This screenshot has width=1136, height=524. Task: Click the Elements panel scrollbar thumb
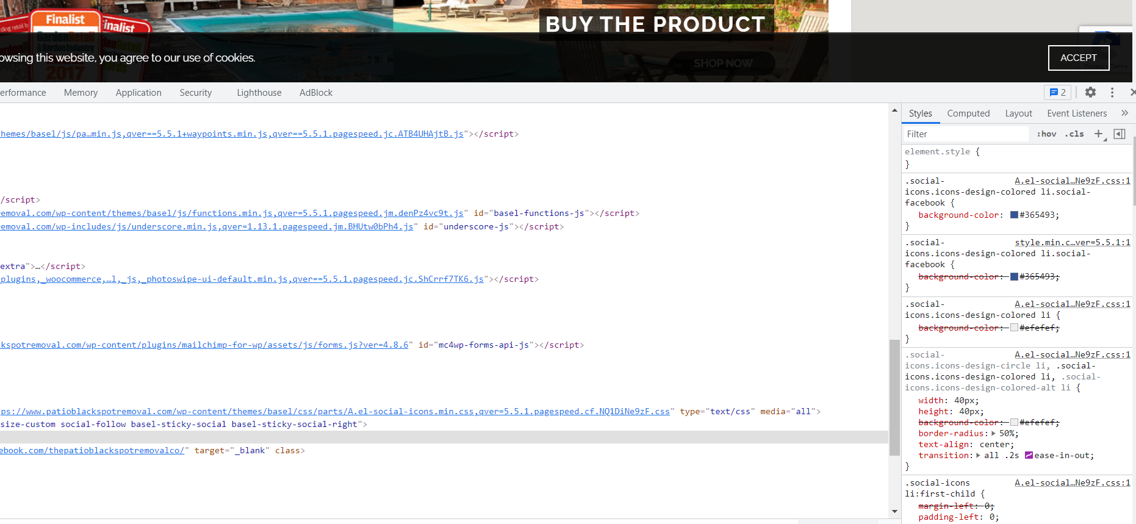coord(894,398)
